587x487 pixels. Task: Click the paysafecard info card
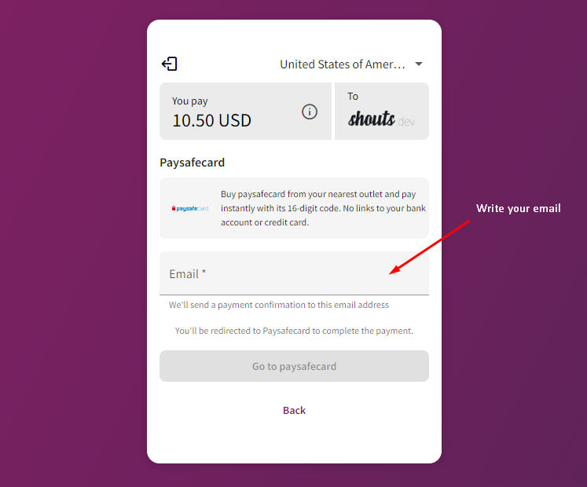[294, 208]
